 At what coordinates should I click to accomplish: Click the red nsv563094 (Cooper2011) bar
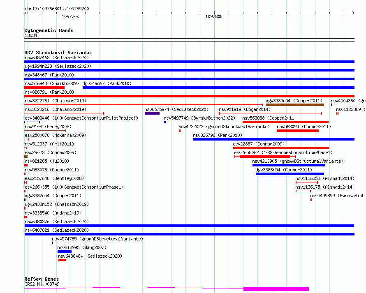click(298, 131)
